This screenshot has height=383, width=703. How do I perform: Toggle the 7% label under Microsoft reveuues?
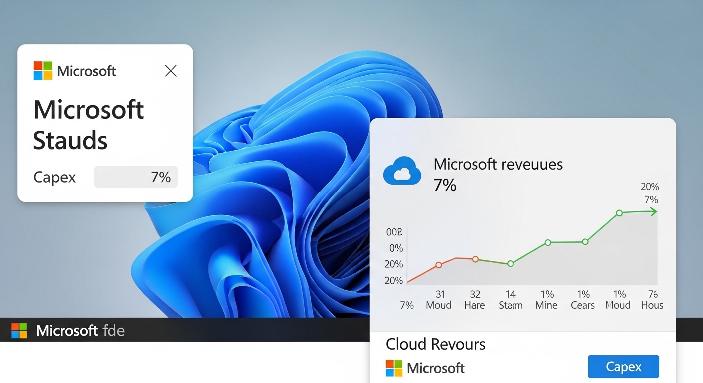[444, 185]
